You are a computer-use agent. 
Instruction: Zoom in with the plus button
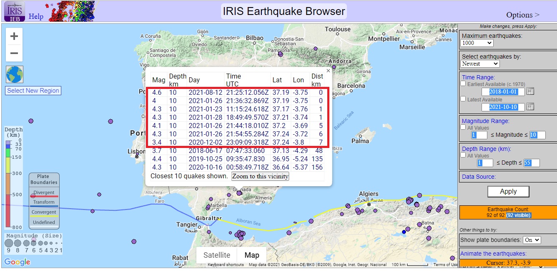14,36
